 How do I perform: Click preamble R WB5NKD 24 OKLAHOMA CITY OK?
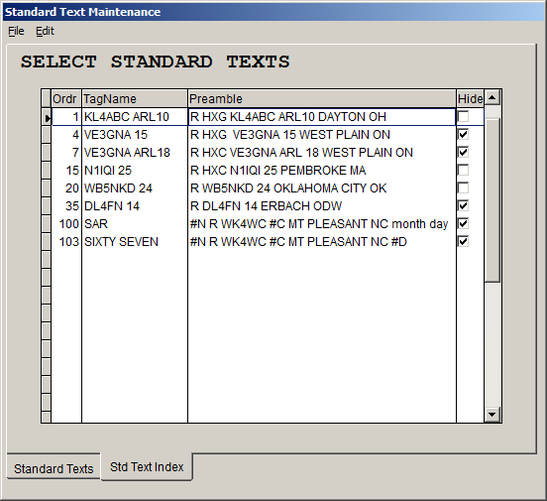(322, 188)
